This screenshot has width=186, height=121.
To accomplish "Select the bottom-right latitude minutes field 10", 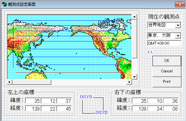I will pyautogui.click(x=155, y=101).
